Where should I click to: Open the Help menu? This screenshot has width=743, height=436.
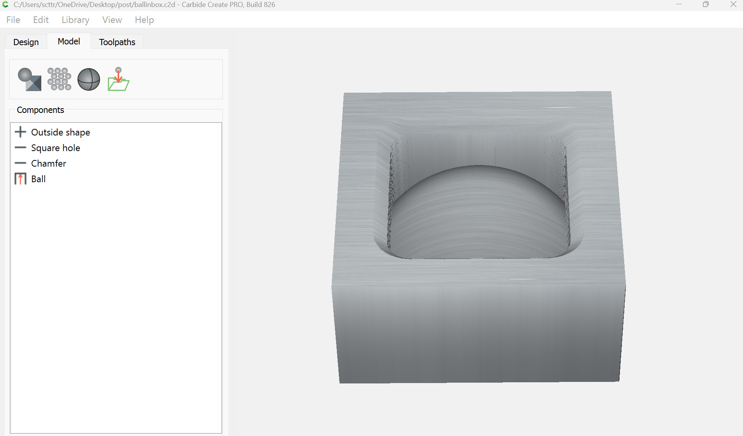[x=144, y=20]
